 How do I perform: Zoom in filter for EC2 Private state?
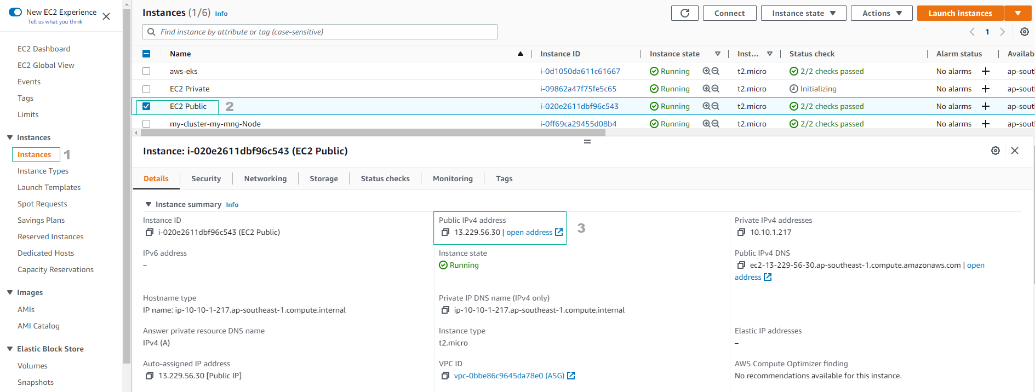click(x=706, y=89)
